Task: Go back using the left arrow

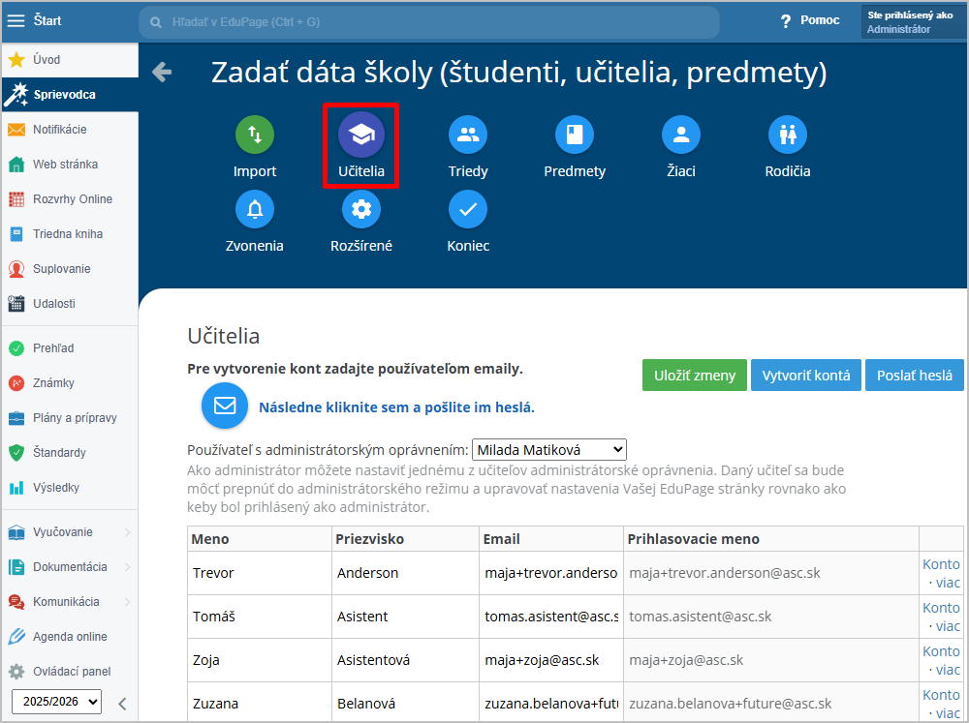Action: click(162, 72)
